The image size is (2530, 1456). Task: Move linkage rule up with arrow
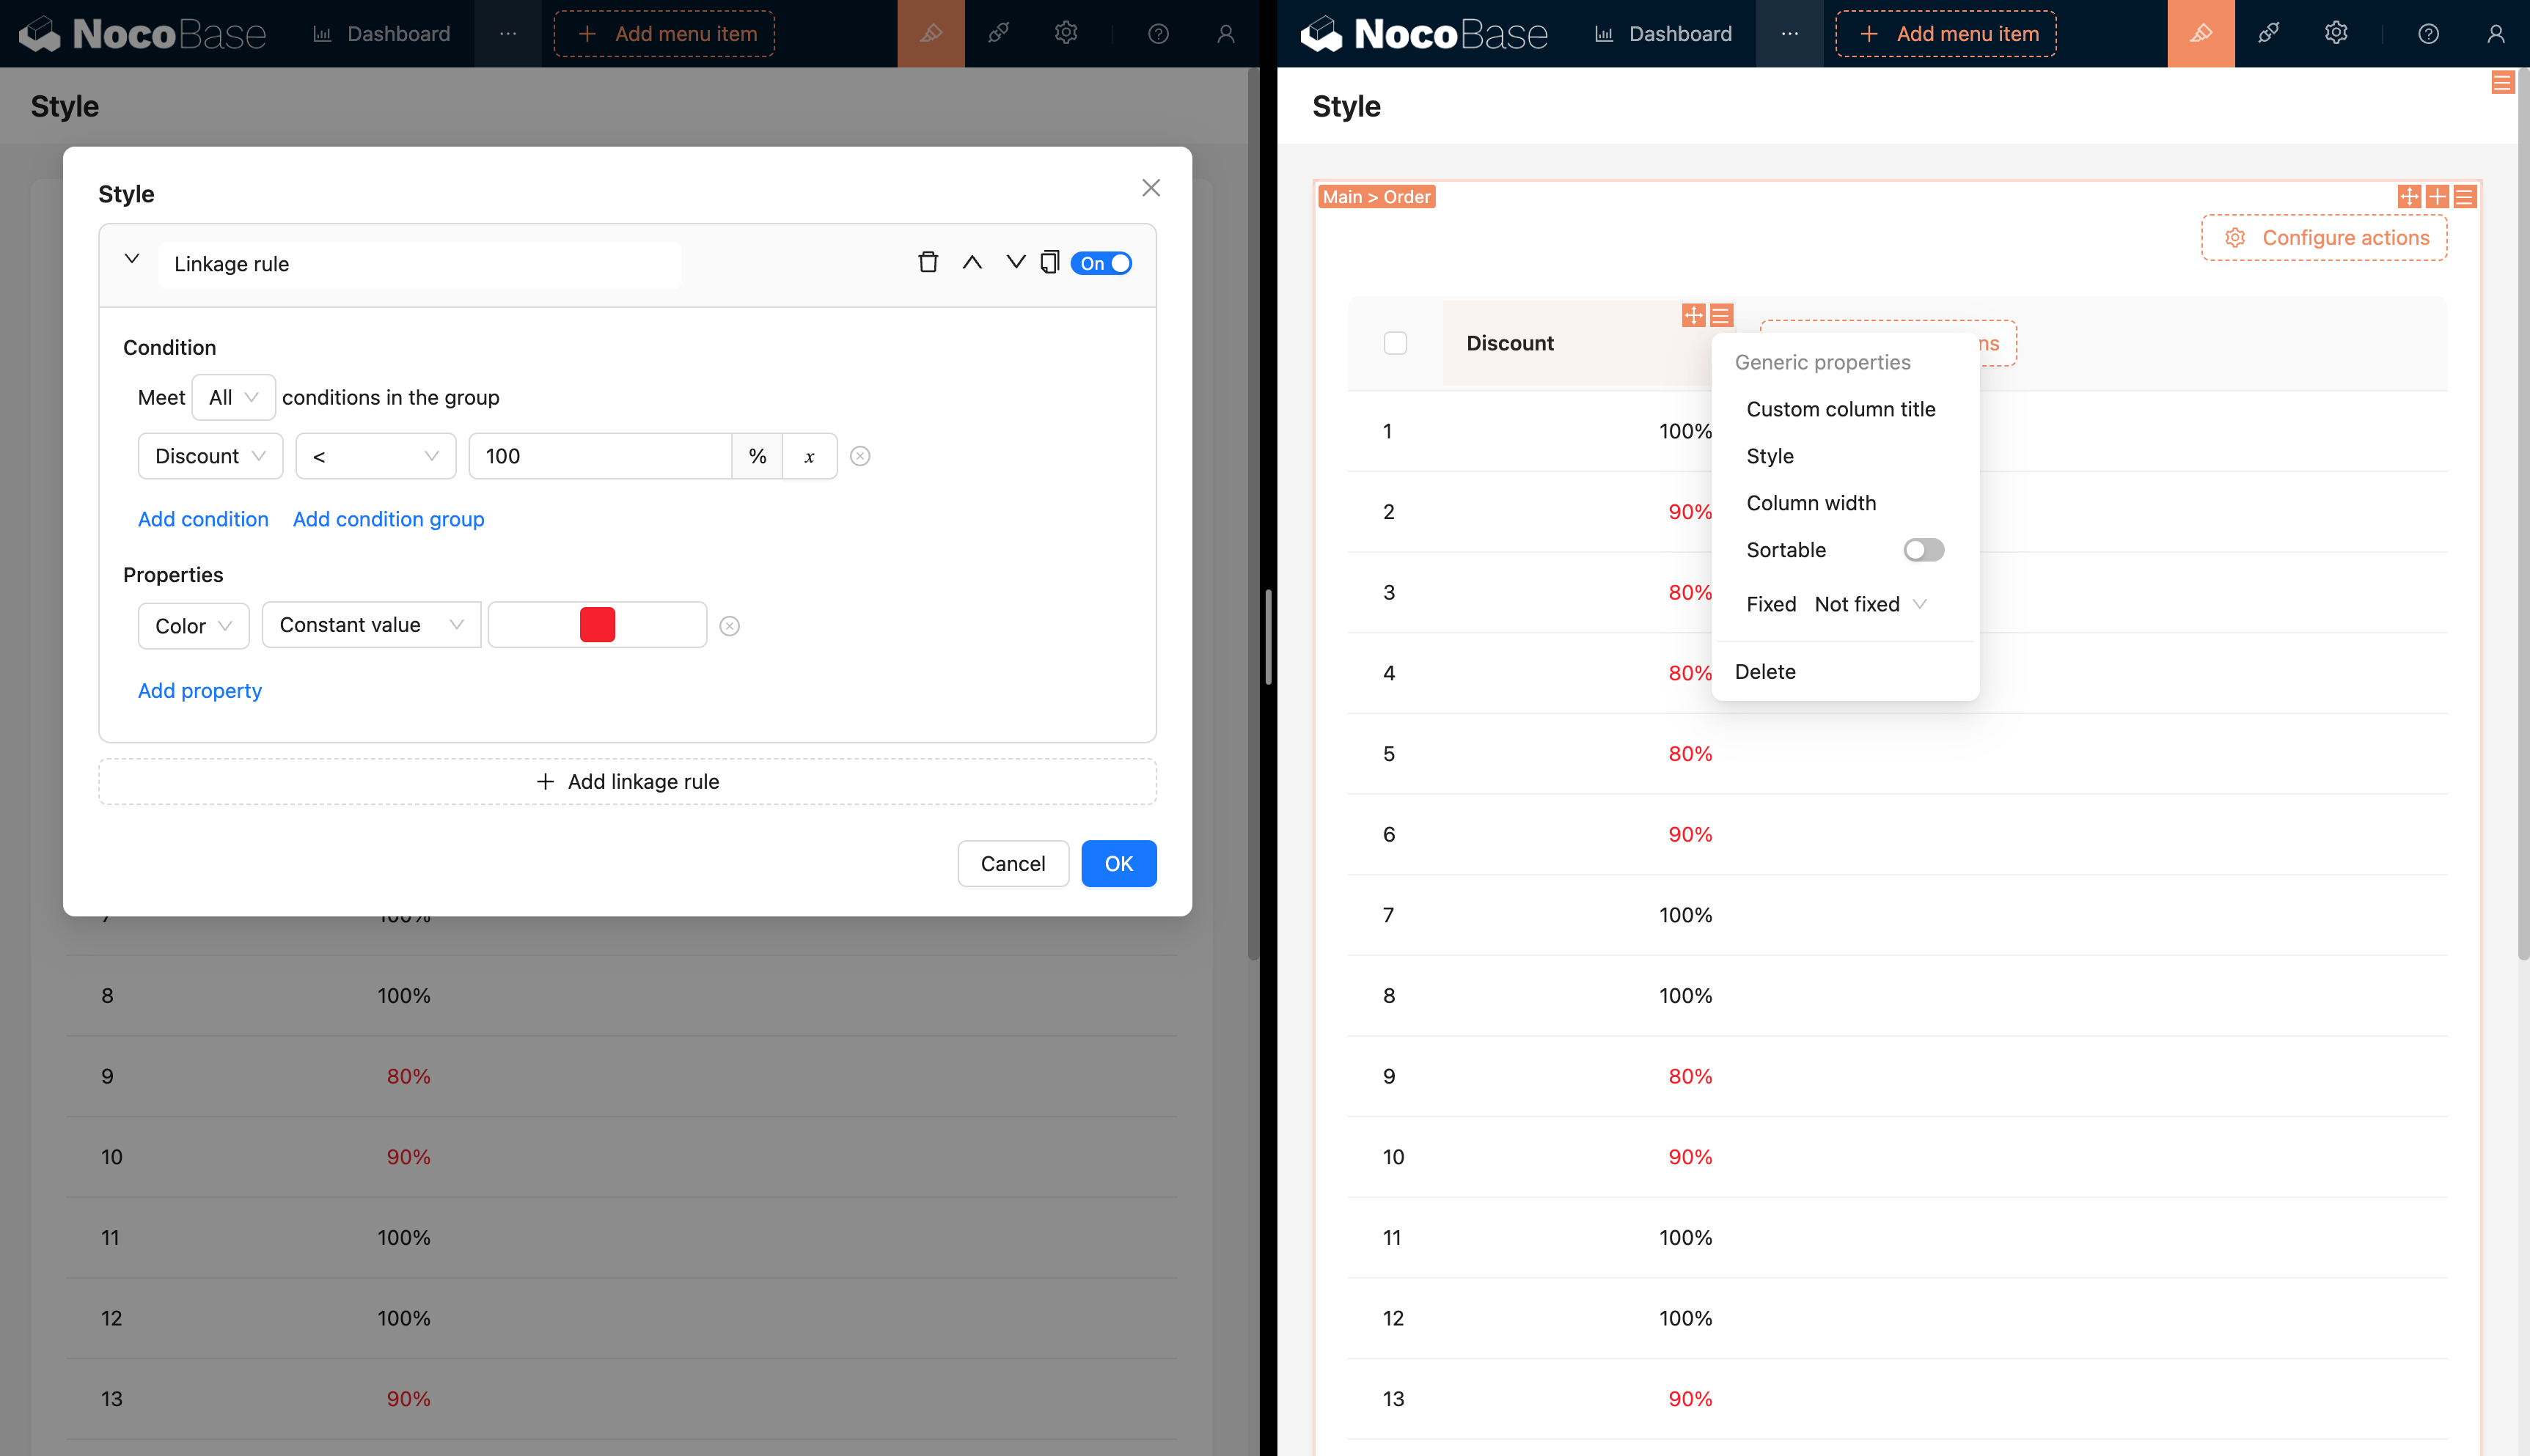[x=972, y=263]
